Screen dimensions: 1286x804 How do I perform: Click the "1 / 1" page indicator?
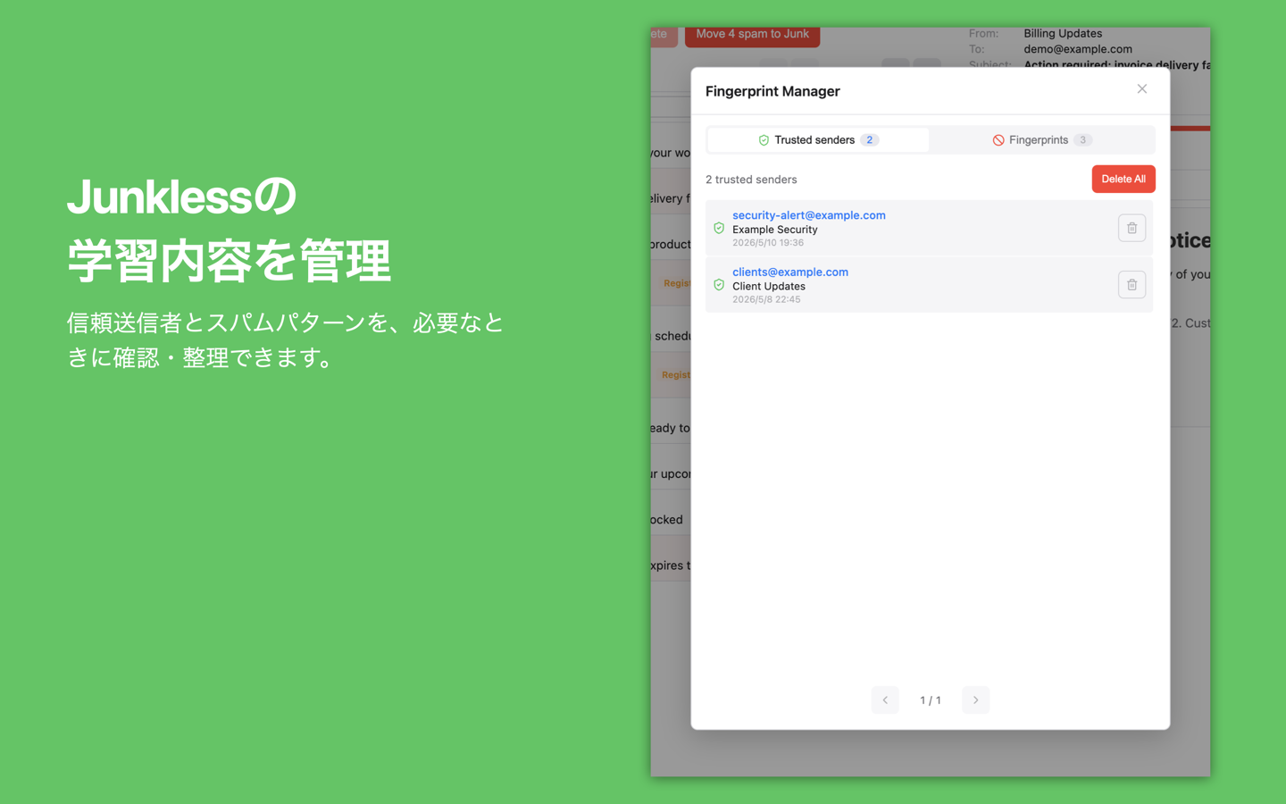[931, 700]
